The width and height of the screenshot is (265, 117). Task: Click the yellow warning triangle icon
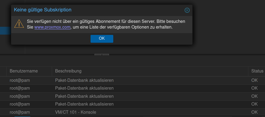(19, 23)
